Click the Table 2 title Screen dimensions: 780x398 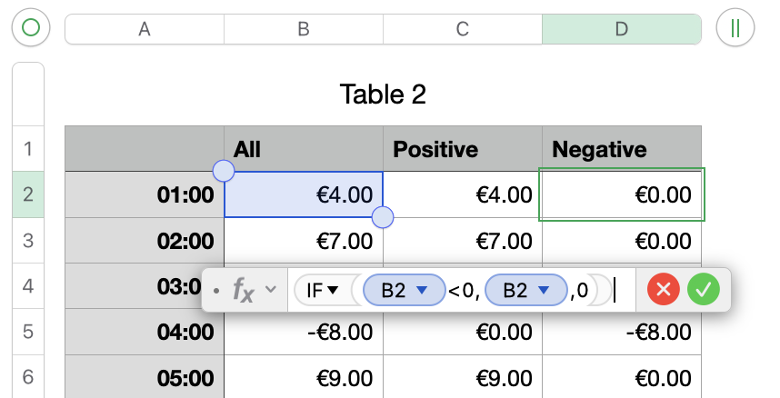tap(383, 94)
